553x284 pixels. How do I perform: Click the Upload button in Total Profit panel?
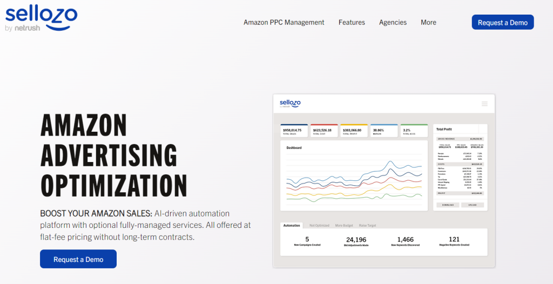pyautogui.click(x=473, y=205)
